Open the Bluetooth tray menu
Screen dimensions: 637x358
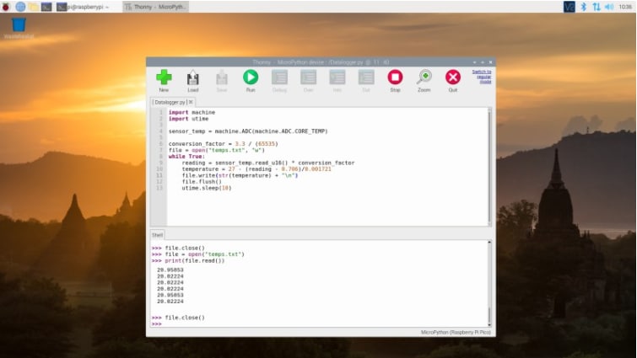583,7
